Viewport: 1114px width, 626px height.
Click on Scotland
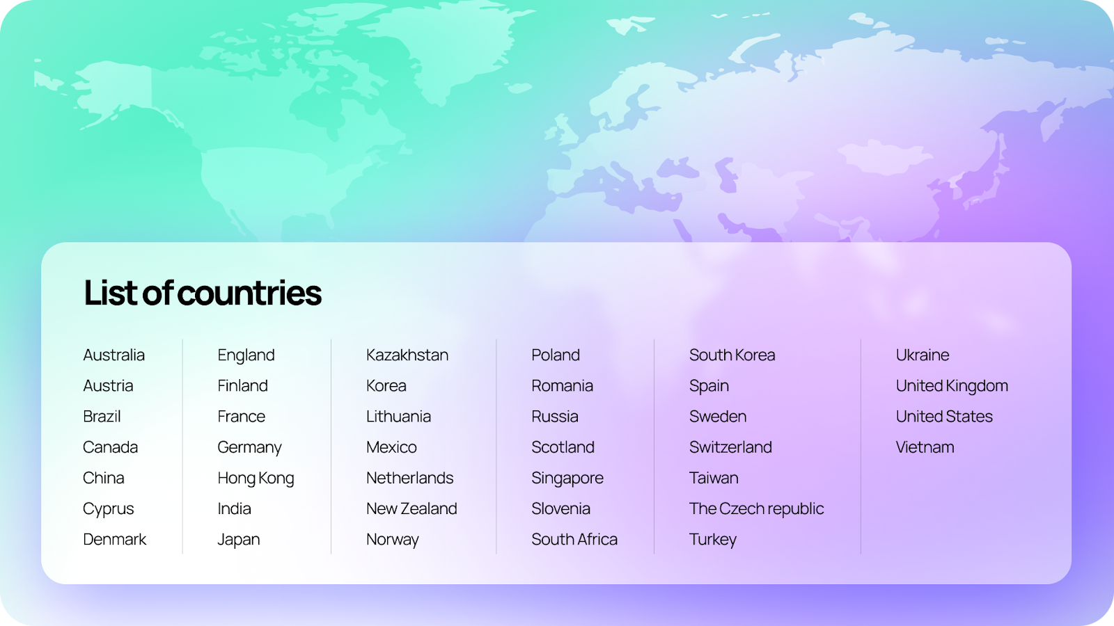click(563, 447)
